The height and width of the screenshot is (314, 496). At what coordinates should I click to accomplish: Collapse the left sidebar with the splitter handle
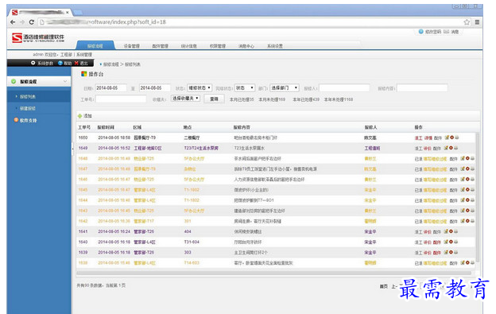click(x=72, y=149)
